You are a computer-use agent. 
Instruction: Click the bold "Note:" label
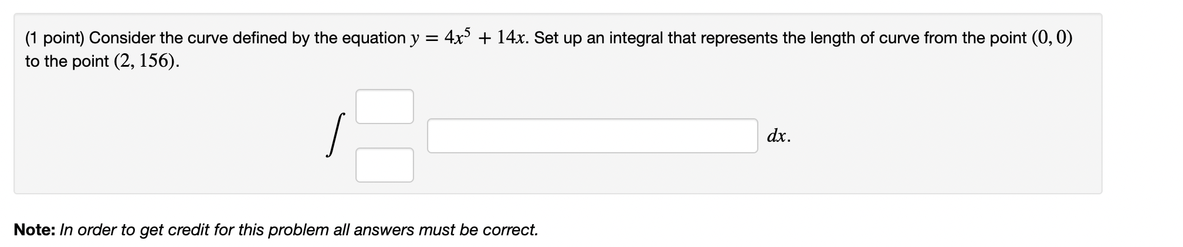click(35, 229)
